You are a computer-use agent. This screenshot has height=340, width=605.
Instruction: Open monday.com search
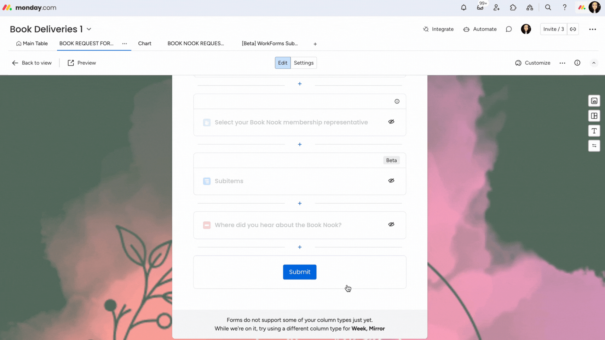(x=548, y=7)
